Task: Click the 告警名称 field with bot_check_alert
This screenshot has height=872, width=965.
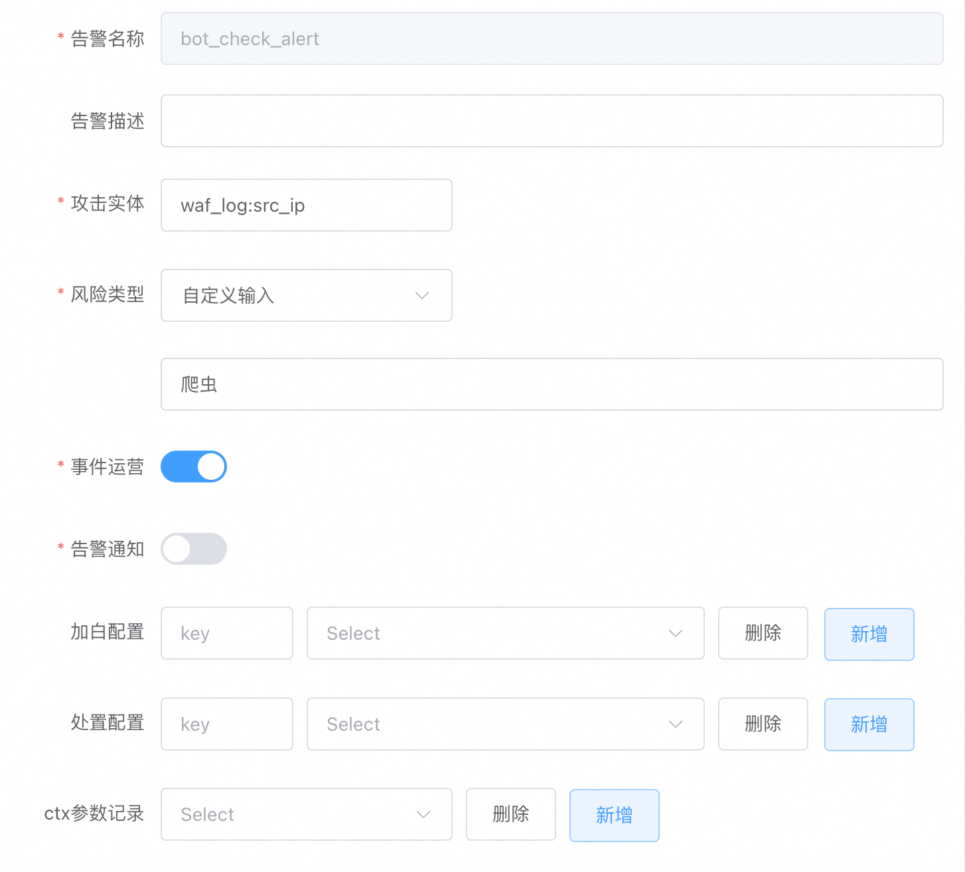Action: 552,38
